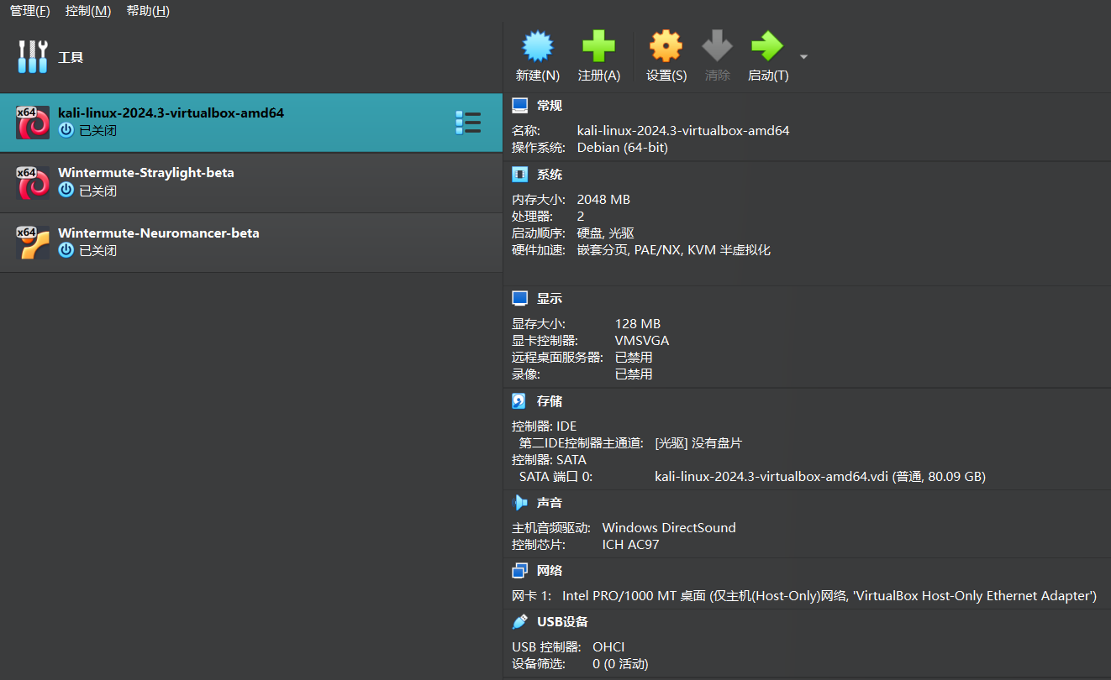Click the Display (显示) section header
The image size is (1111, 680).
pyautogui.click(x=549, y=299)
